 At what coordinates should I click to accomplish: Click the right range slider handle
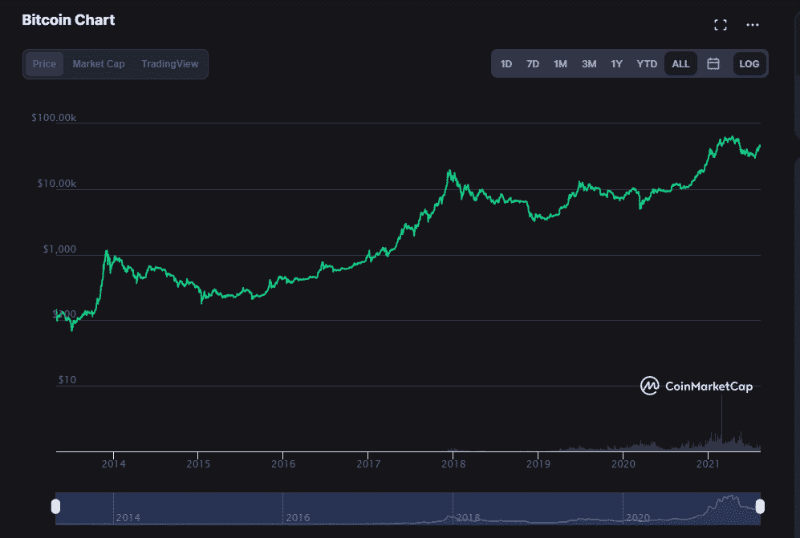[x=760, y=506]
